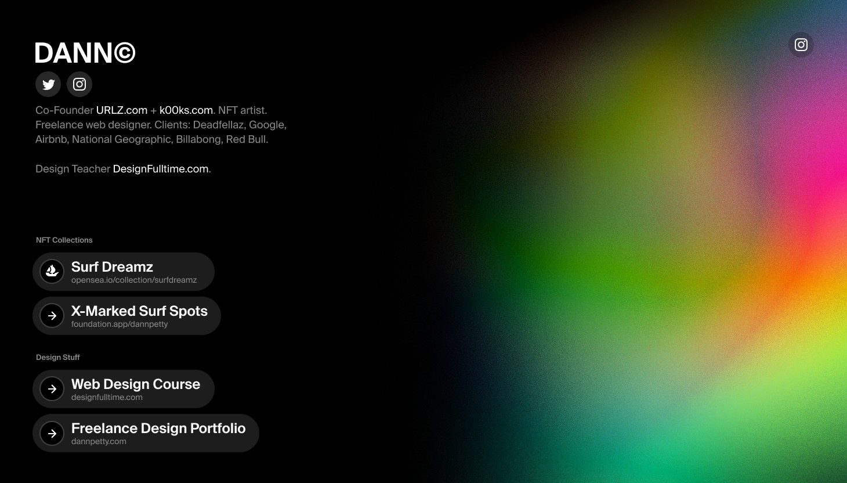Click the arrow icon on Freelance Design Portfolio

(x=52, y=433)
